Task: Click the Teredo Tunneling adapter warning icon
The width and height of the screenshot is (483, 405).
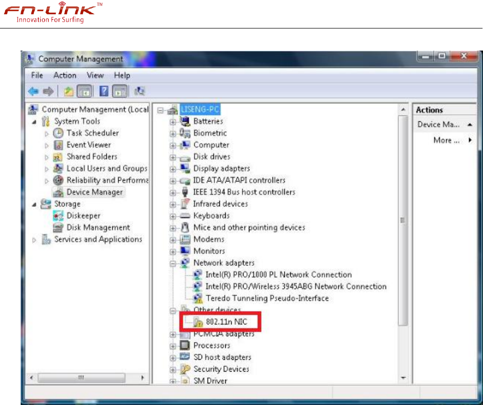Action: coord(197,298)
